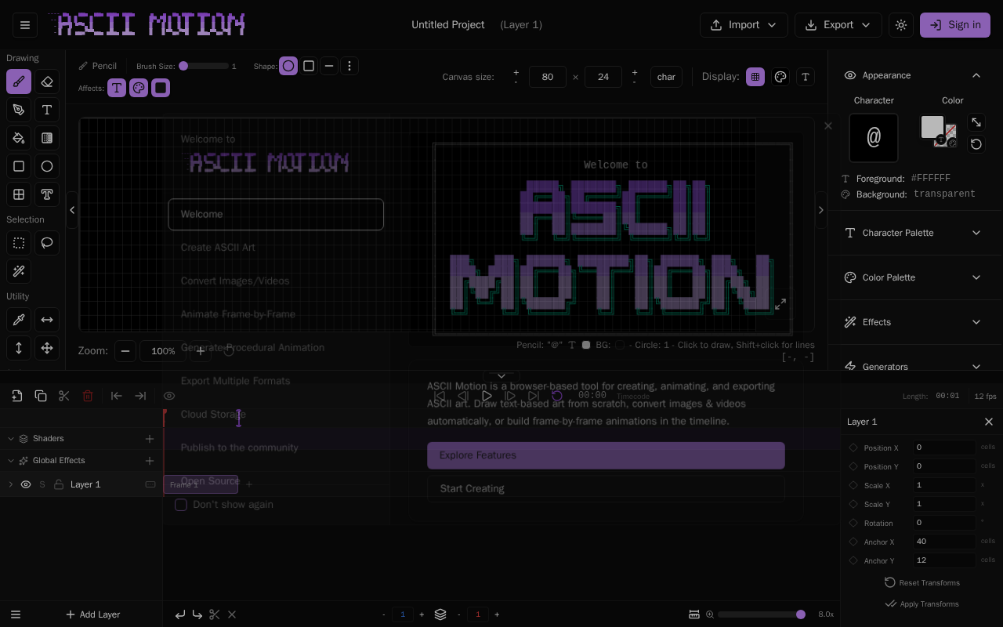Open the Import dropdown
Viewport: 1003px width, 627px height.
(744, 25)
